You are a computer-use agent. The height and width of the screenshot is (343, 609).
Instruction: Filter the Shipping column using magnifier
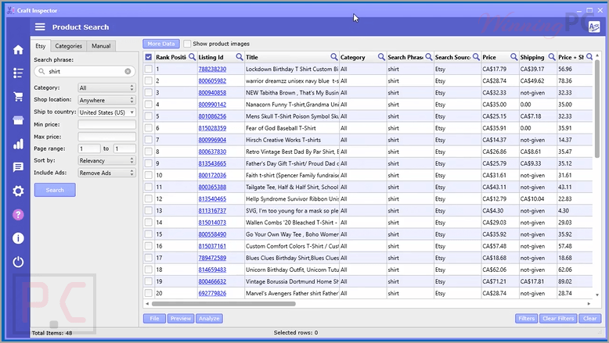[x=552, y=57]
